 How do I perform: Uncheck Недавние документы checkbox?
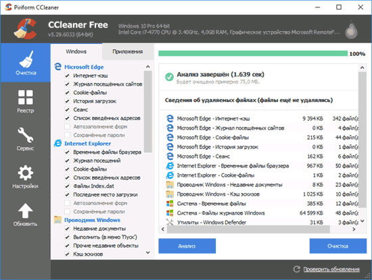click(x=67, y=229)
